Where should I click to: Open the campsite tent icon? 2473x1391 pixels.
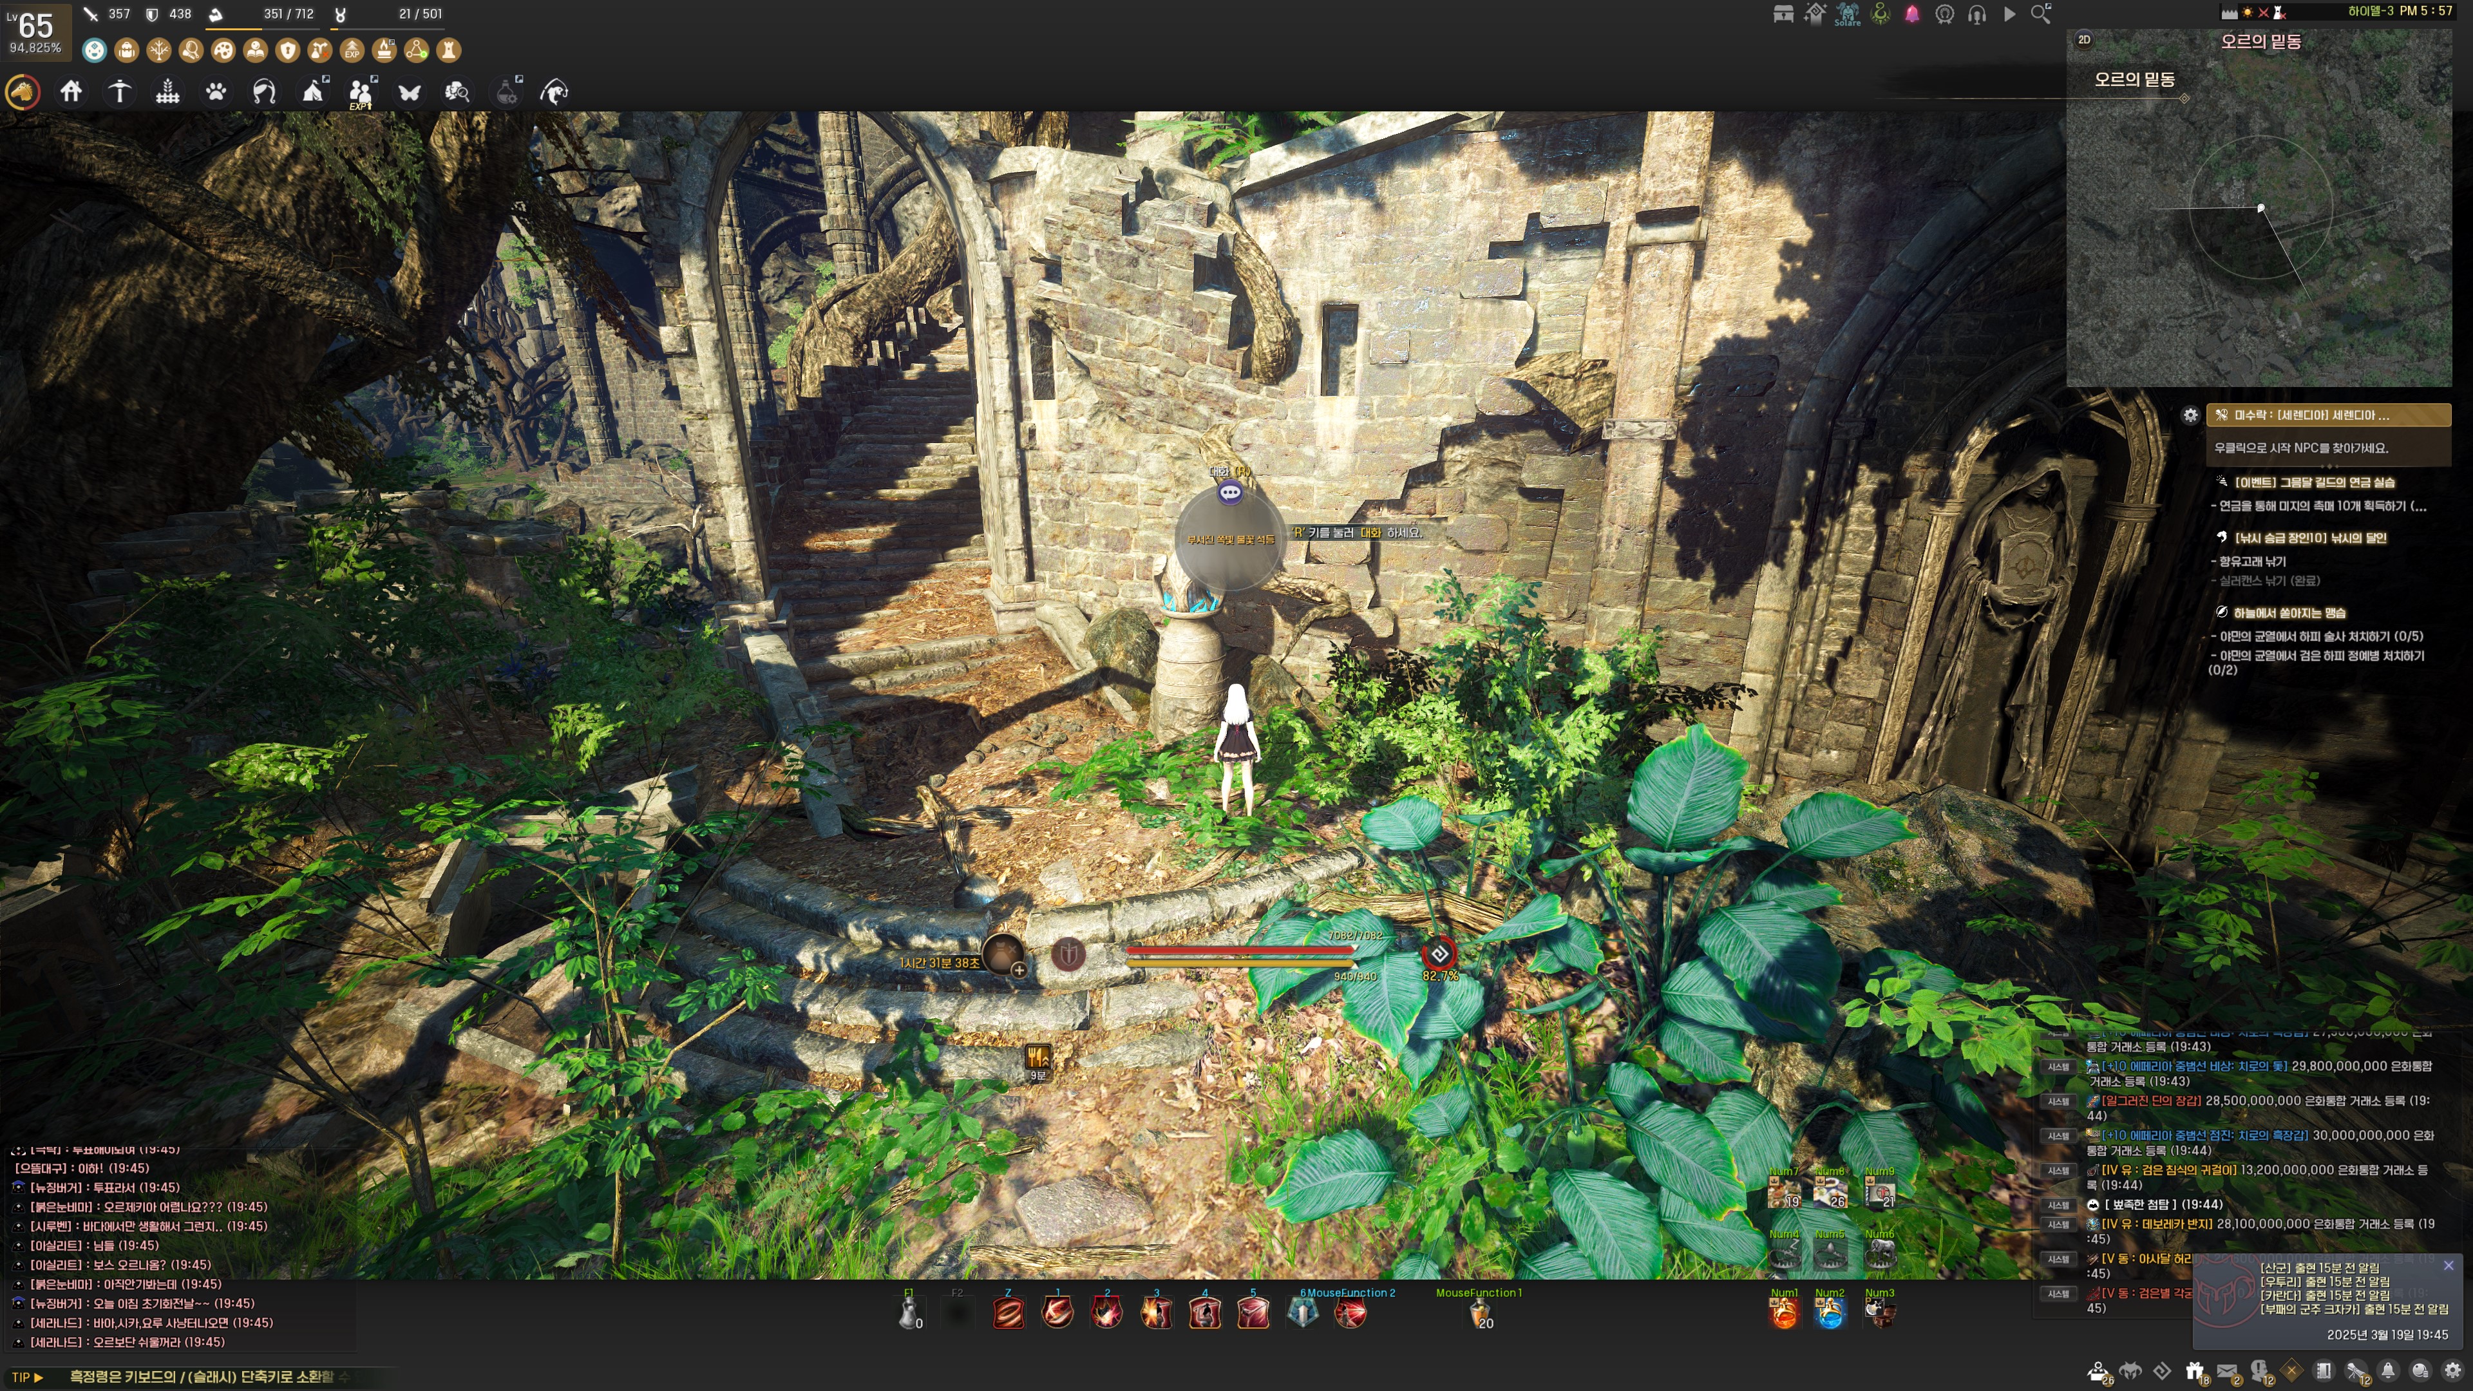pos(314,92)
